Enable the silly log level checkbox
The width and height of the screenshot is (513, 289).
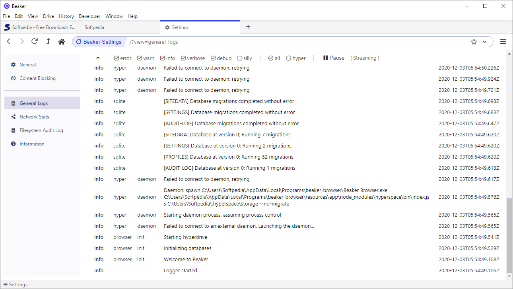point(240,58)
